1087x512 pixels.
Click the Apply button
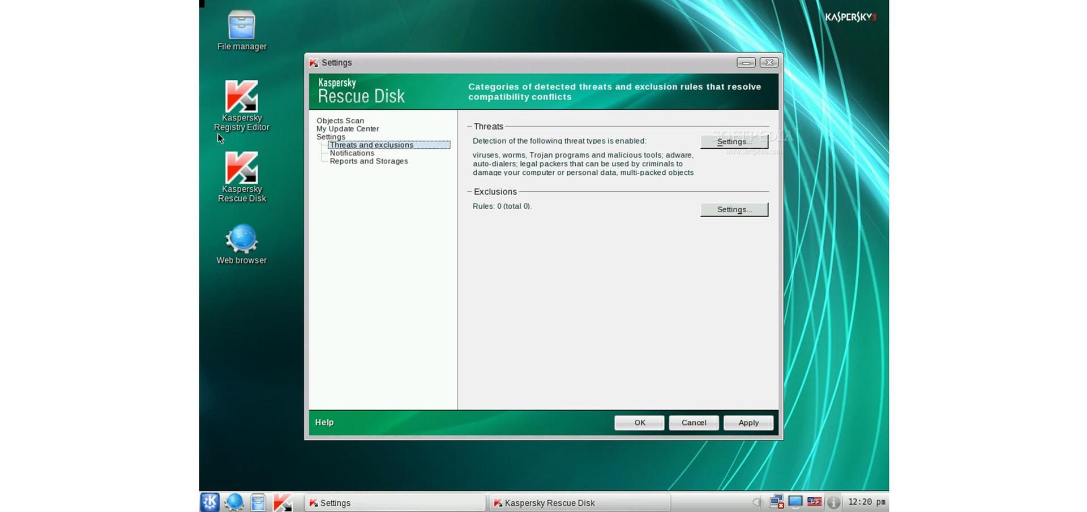coord(748,423)
